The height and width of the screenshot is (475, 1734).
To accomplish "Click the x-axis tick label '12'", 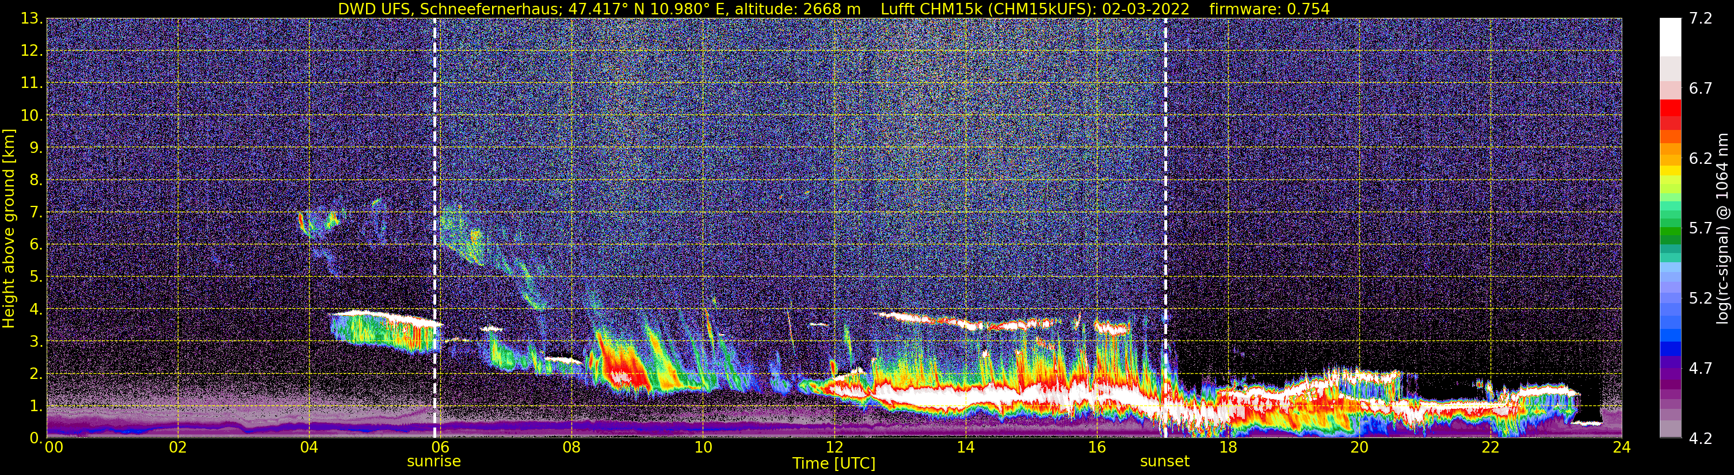I will click(834, 448).
